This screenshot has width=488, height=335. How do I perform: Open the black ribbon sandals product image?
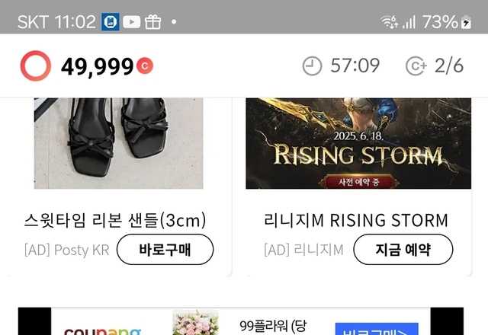118,143
